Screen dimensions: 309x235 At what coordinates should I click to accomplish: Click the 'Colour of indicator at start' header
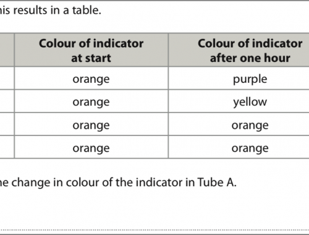(x=91, y=50)
